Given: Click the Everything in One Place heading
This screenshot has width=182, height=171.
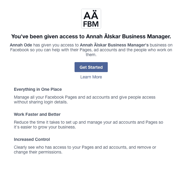Looking at the screenshot, I should pos(38,90).
